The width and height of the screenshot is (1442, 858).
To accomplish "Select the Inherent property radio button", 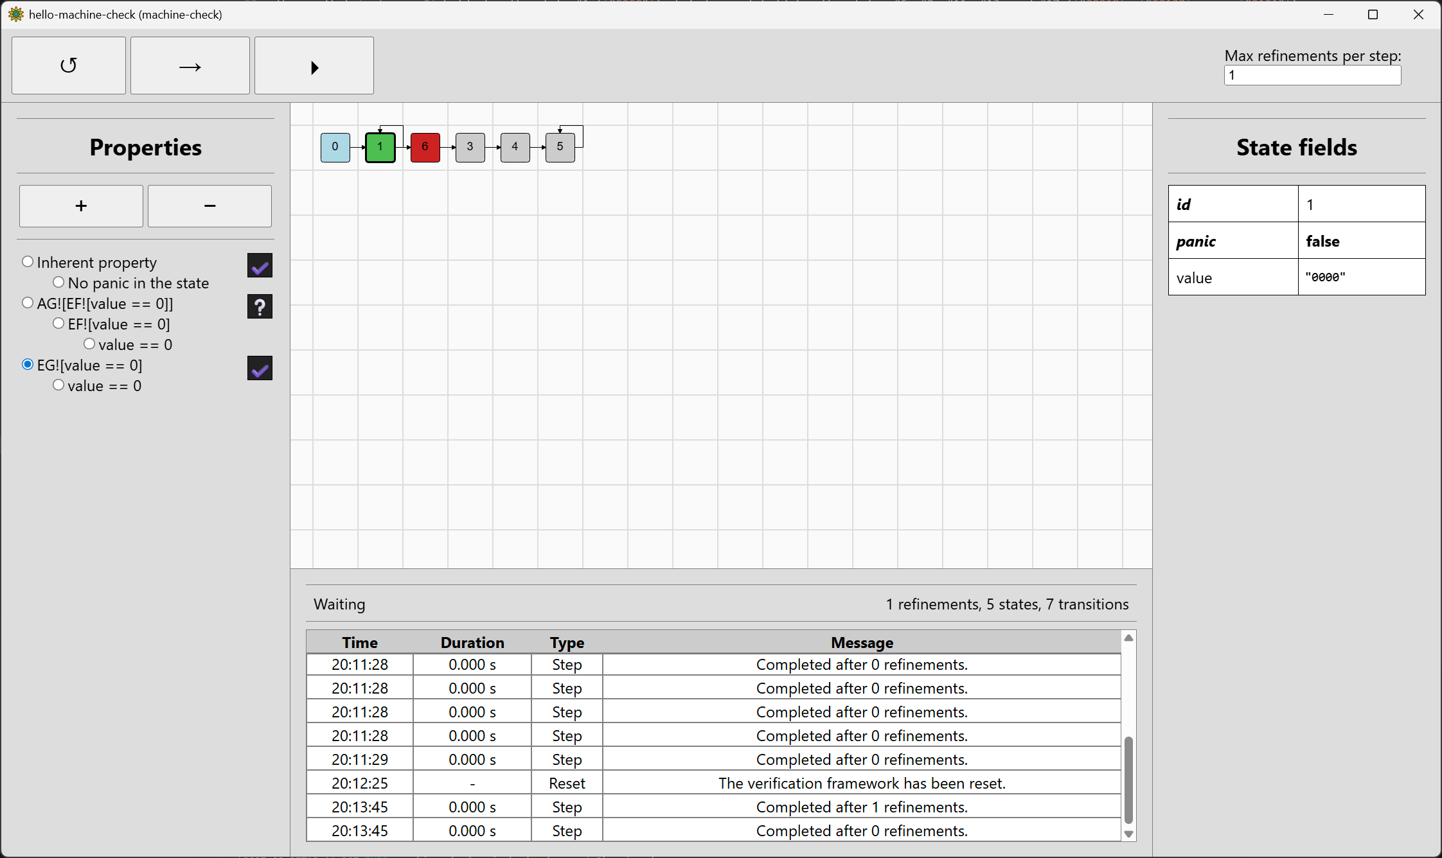I will 28,262.
